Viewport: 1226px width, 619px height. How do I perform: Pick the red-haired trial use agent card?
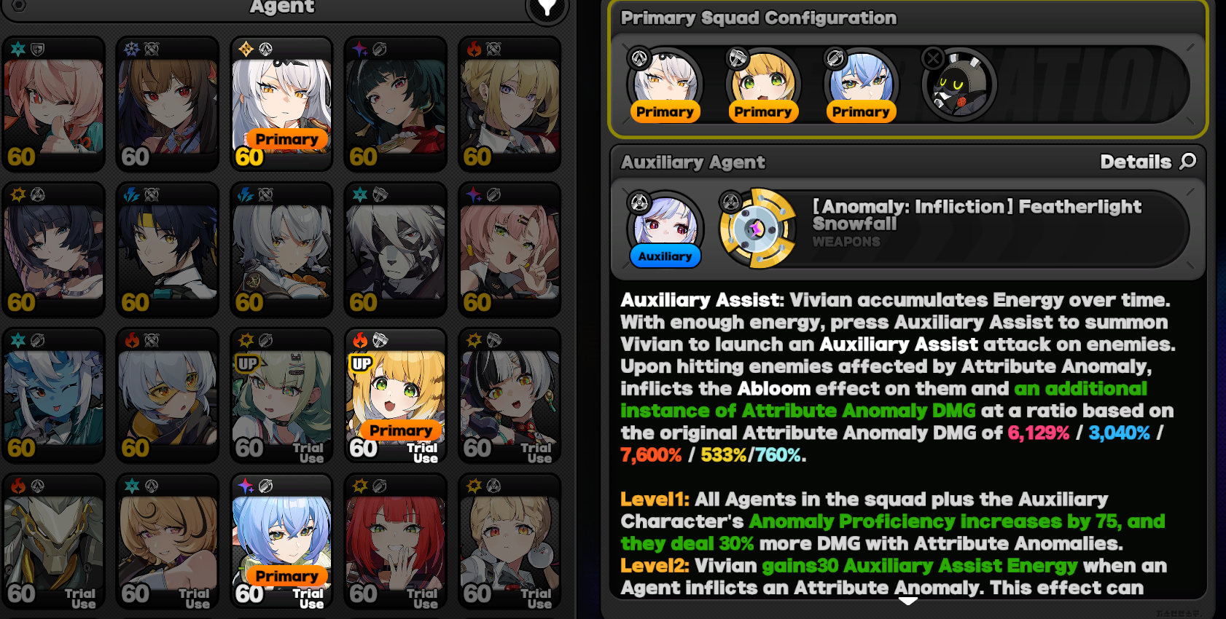tap(395, 541)
